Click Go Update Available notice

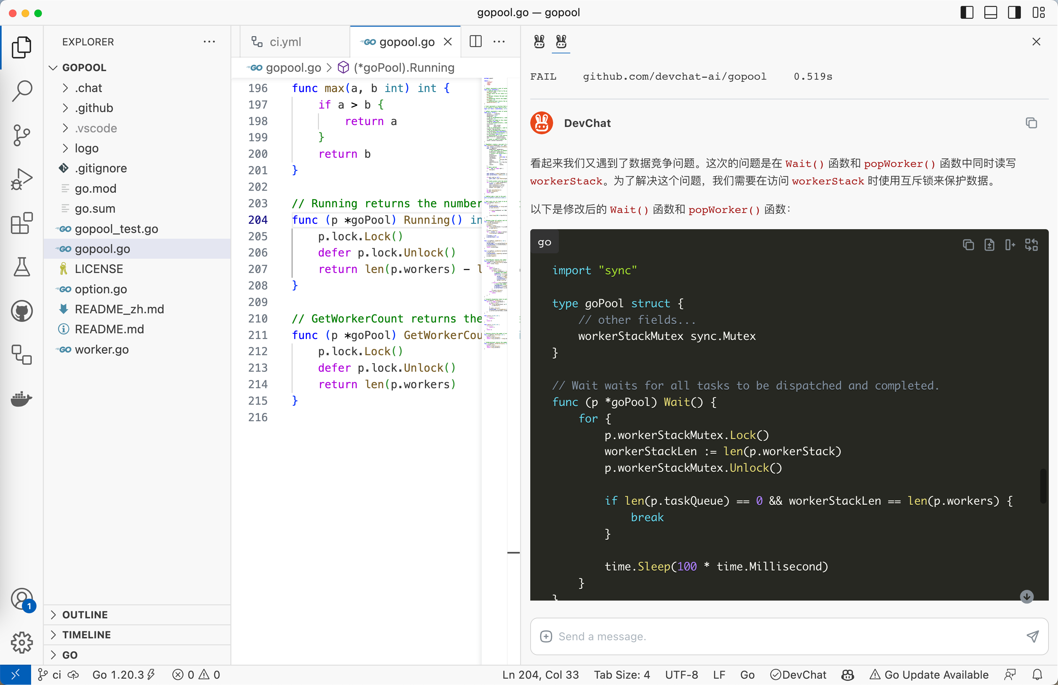929,674
